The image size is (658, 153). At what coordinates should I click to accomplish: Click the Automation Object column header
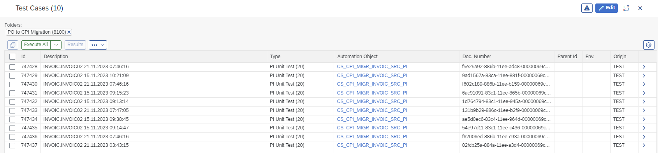click(357, 57)
